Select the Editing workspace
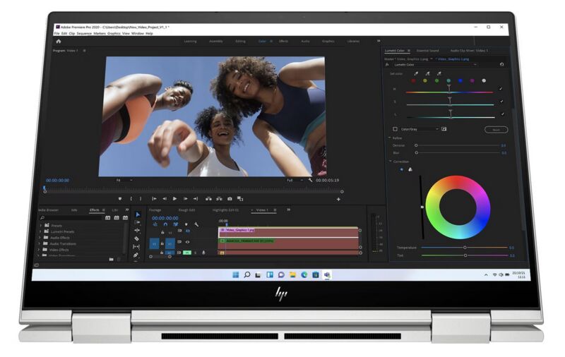This screenshot has width=565, height=357. (240, 41)
